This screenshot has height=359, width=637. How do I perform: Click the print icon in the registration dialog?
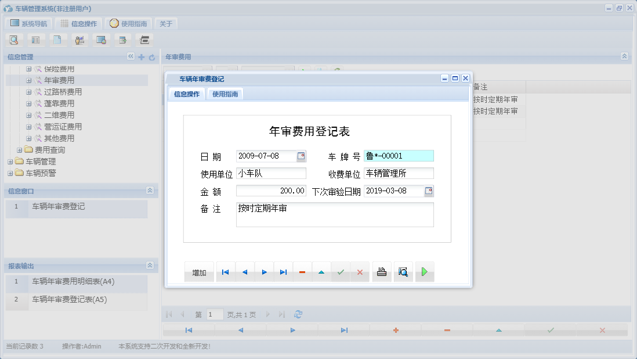point(381,271)
